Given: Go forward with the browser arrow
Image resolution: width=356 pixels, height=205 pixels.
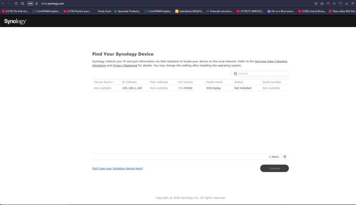Looking at the screenshot, I should [9, 4].
